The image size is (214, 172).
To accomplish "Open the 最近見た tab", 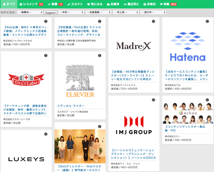I will coord(131,4).
